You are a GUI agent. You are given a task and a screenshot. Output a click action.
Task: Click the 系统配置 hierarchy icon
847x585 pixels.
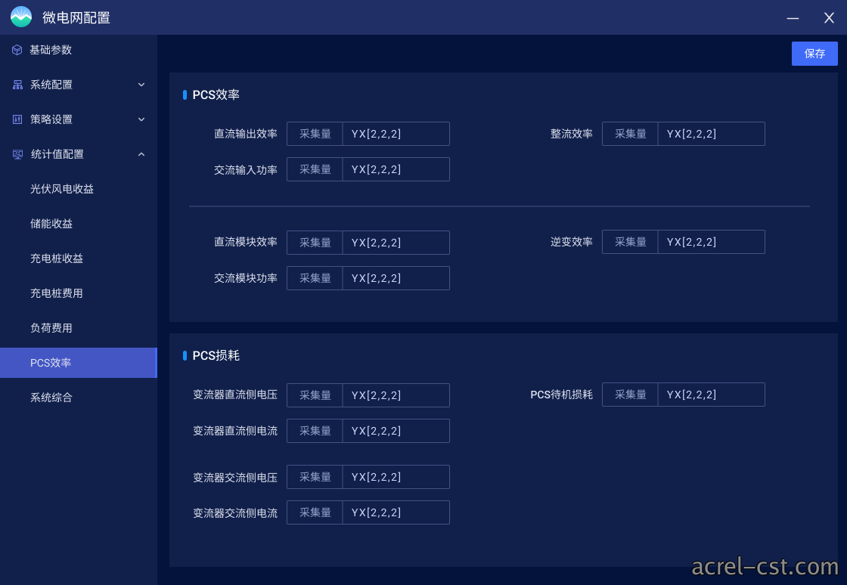tap(17, 85)
